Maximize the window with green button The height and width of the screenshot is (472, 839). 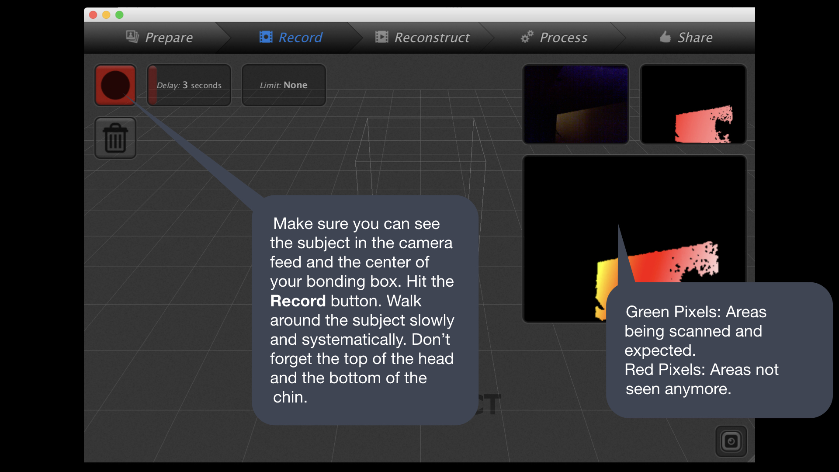pyautogui.click(x=119, y=15)
